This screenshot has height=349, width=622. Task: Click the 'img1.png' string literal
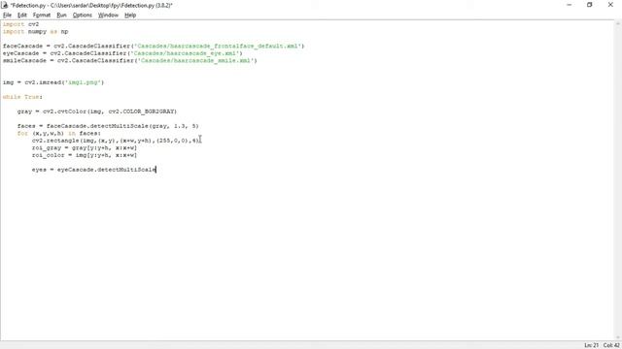click(x=84, y=82)
